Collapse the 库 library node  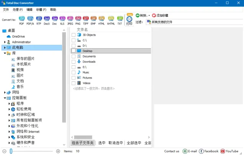5,53
